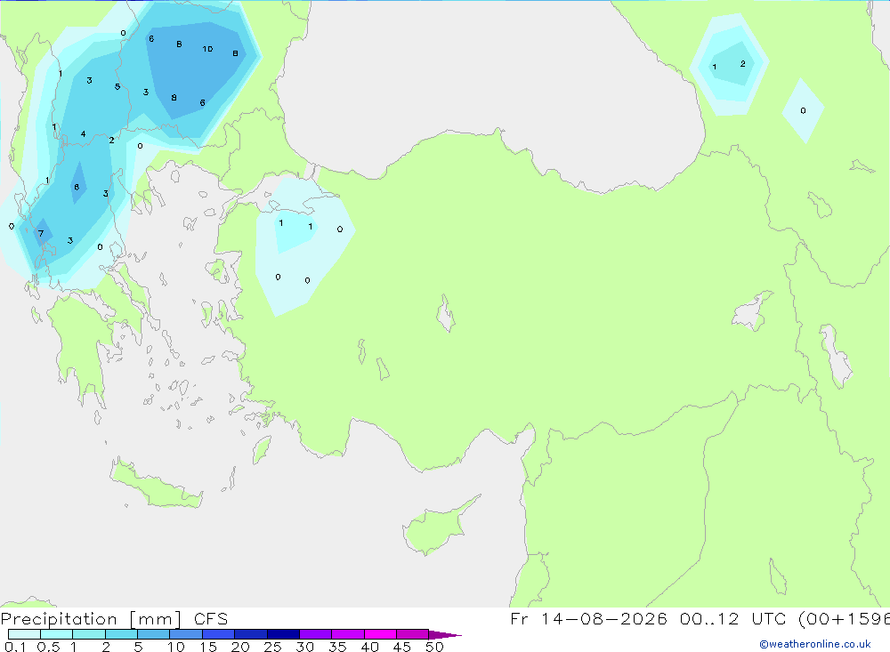This screenshot has height=652, width=890.
Task: Click the legend label "45"
Action: tap(402, 647)
